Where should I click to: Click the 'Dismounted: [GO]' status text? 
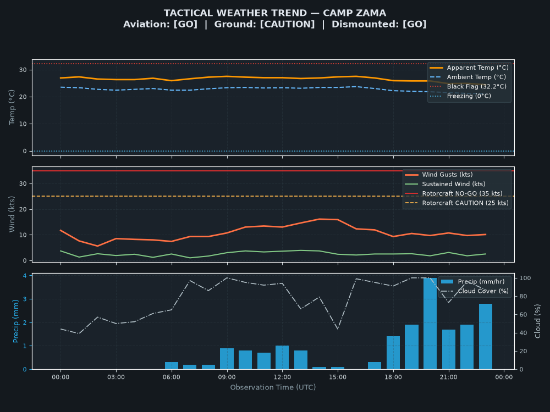pos(379,24)
